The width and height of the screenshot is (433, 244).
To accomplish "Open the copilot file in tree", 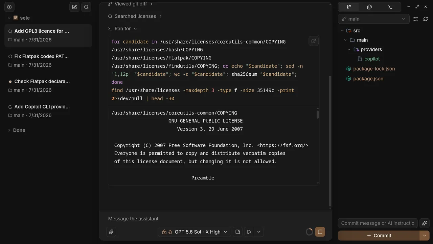I will coord(372,59).
